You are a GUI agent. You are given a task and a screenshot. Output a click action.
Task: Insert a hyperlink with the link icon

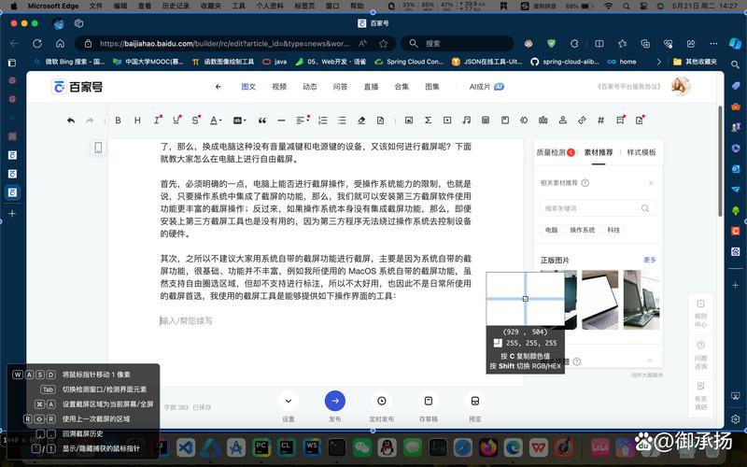coord(582,120)
